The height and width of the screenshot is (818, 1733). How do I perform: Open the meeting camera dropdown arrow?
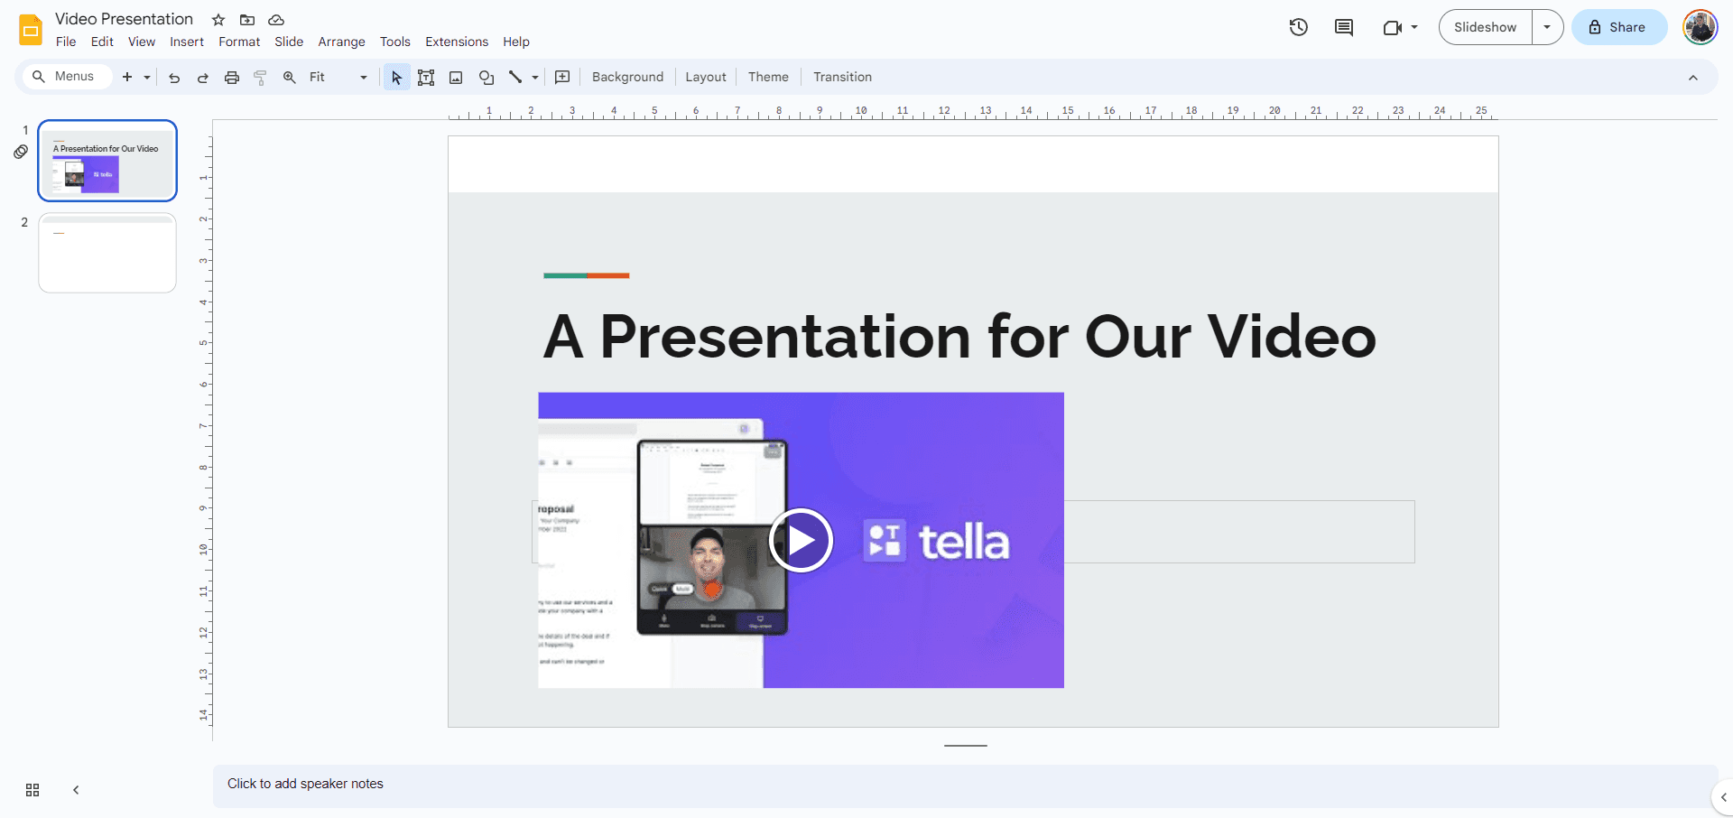tap(1414, 27)
